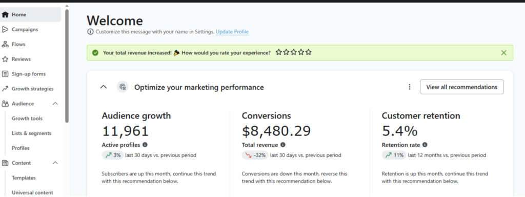Click 'last 12 months vs. previous period' text
This screenshot has height=197, width=525.
pos(447,155)
